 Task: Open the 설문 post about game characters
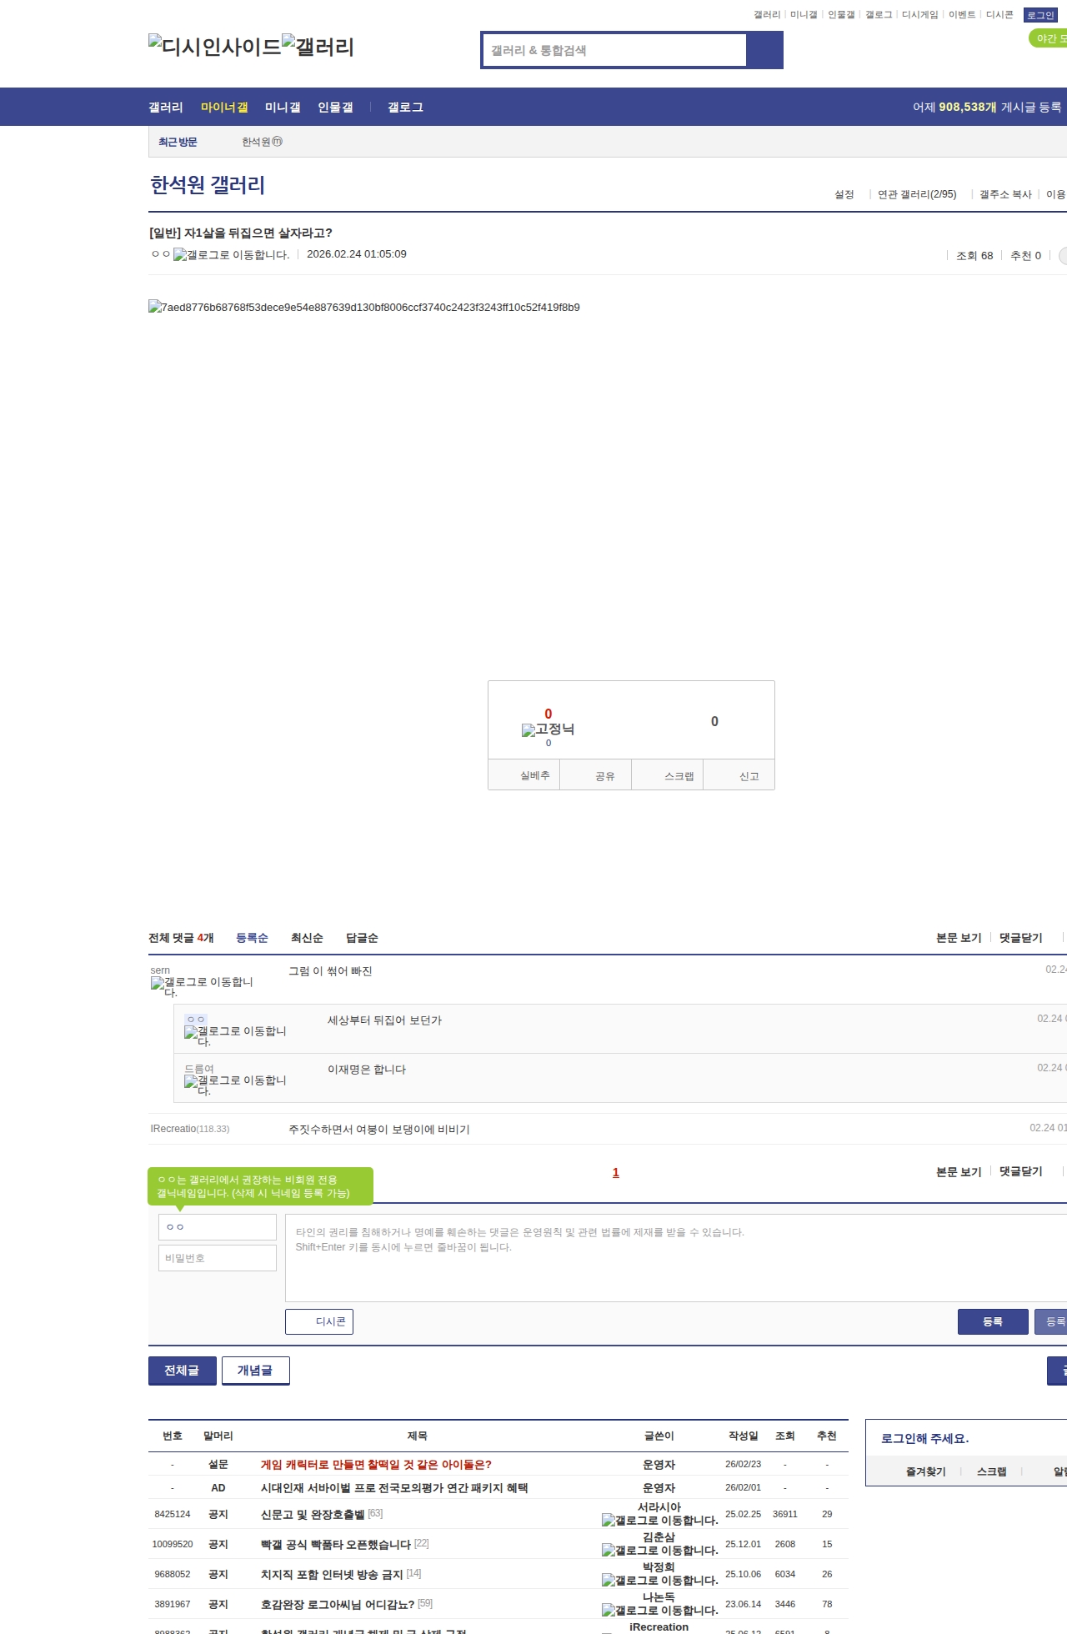click(376, 1464)
